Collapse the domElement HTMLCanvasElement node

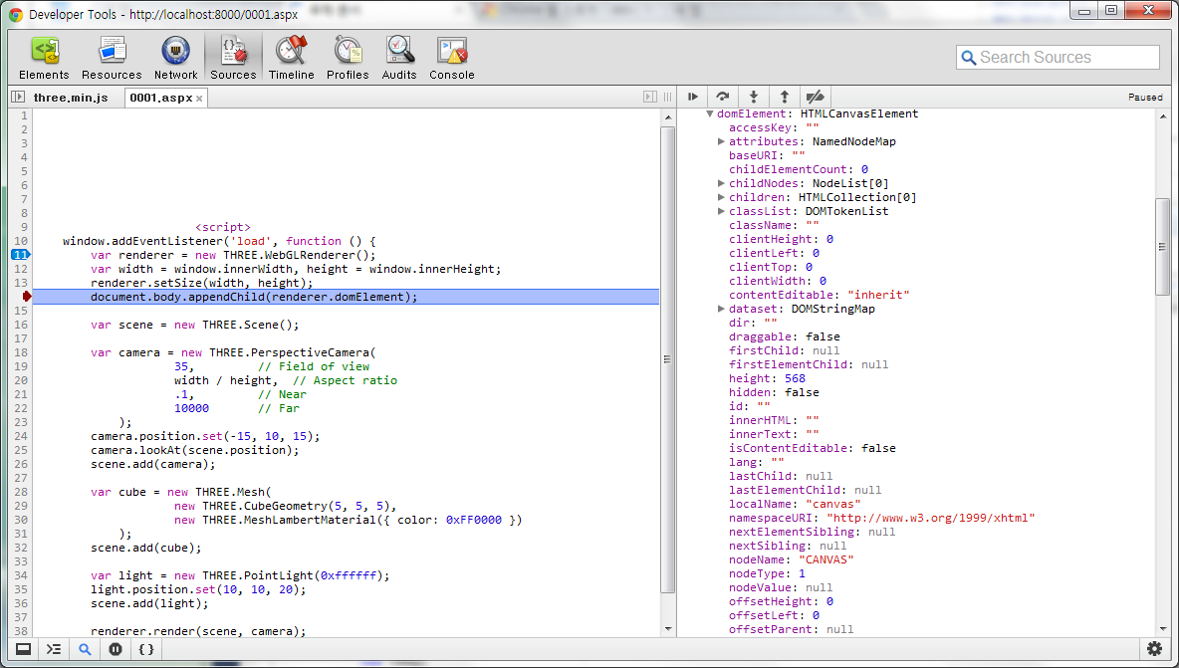709,113
